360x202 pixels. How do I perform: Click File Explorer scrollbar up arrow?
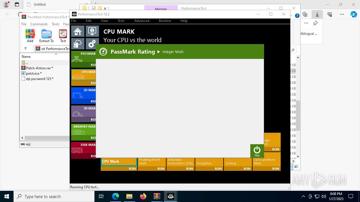(298, 58)
